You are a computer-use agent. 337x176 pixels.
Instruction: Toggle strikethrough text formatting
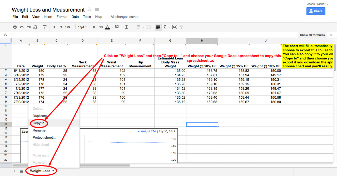101,27
